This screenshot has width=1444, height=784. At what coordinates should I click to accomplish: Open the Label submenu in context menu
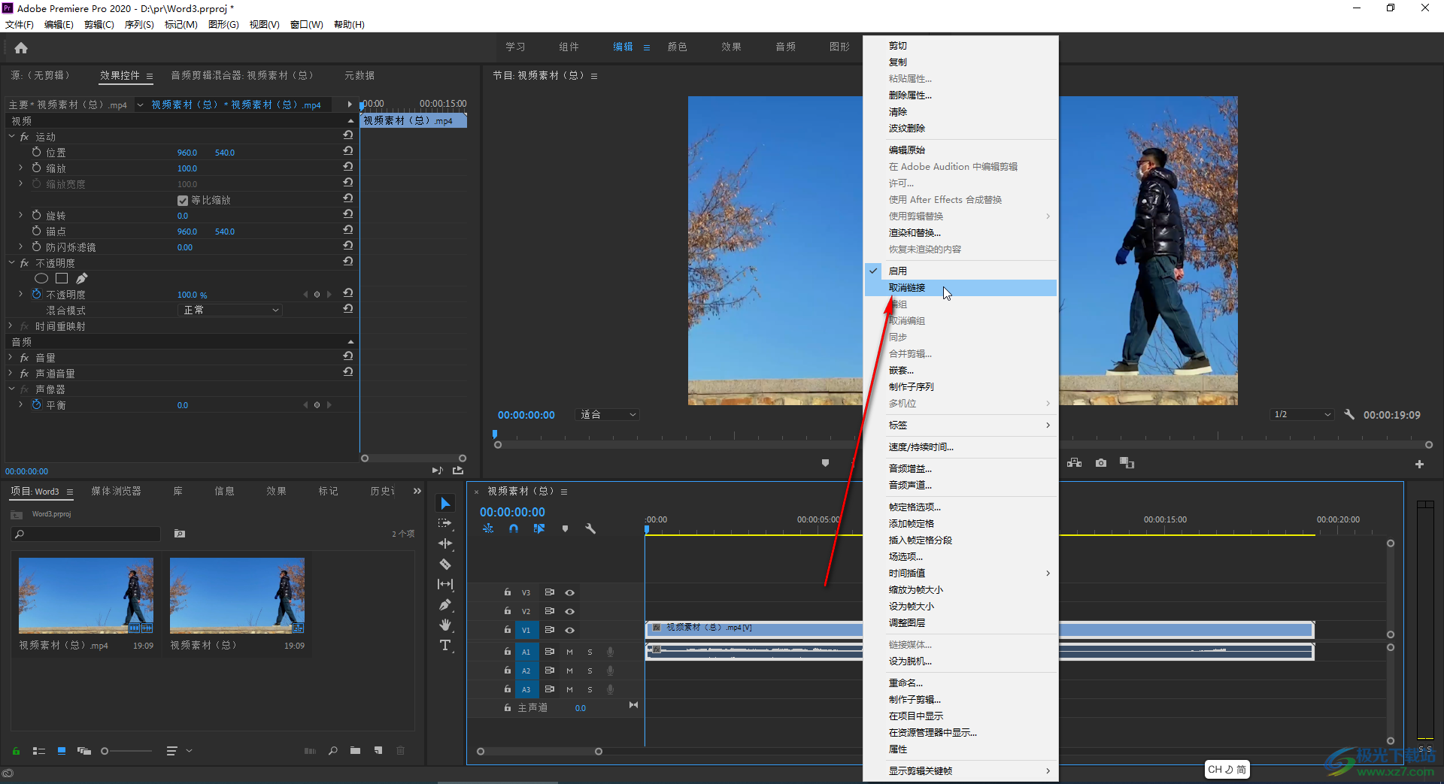[960, 425]
